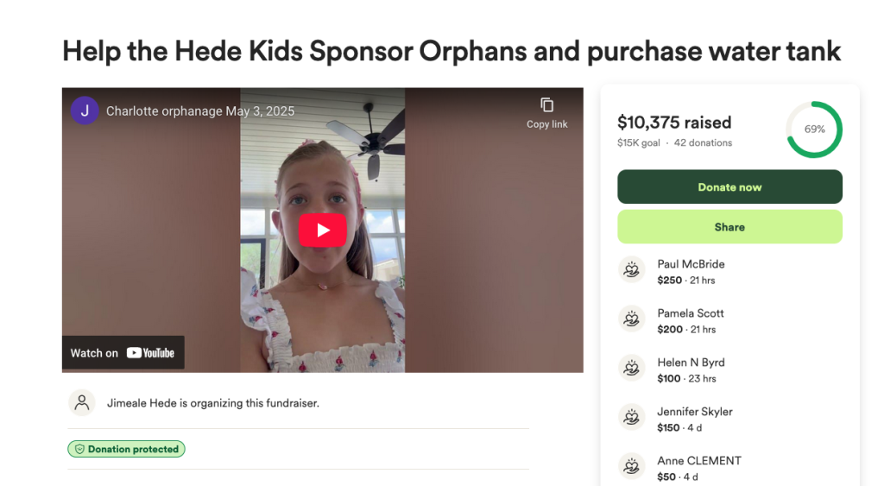The image size is (884, 486).
Task: Play the YouTube video
Action: (322, 230)
